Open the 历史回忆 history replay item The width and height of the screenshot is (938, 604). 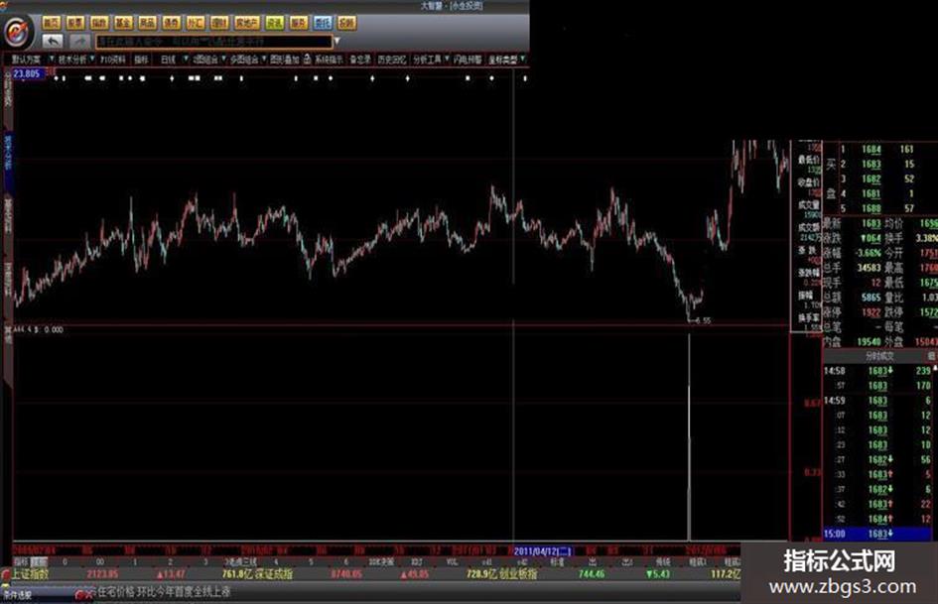392,60
